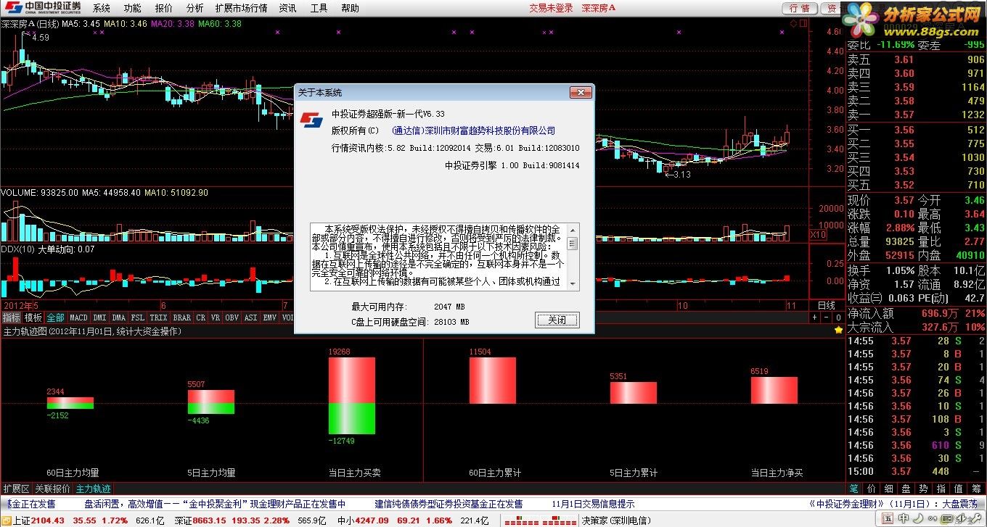Select the 筹 tab in quote panel
987x527 pixels.
[976, 489]
